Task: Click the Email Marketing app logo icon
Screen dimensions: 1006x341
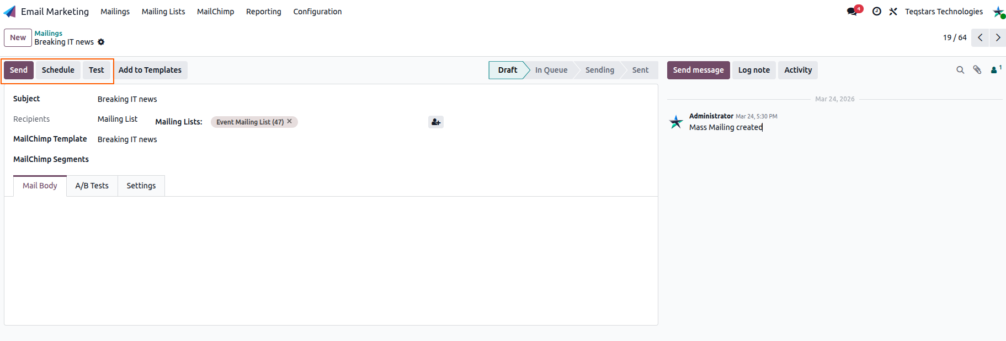Action: pyautogui.click(x=10, y=12)
